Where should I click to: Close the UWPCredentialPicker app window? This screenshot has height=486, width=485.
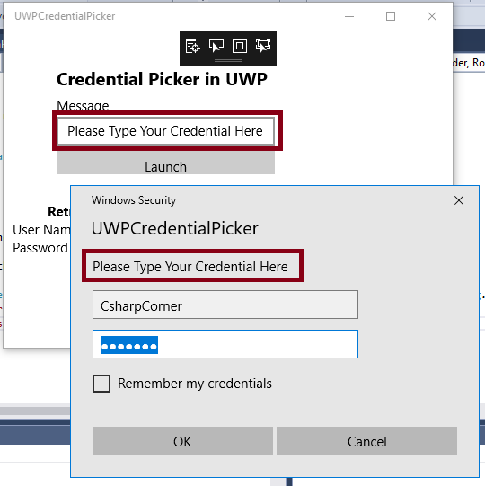[432, 16]
